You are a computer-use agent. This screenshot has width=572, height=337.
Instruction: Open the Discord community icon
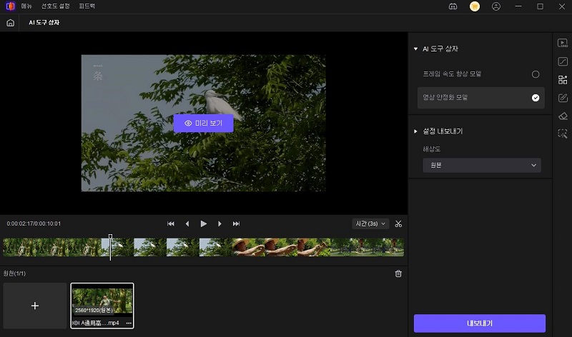pyautogui.click(x=453, y=6)
